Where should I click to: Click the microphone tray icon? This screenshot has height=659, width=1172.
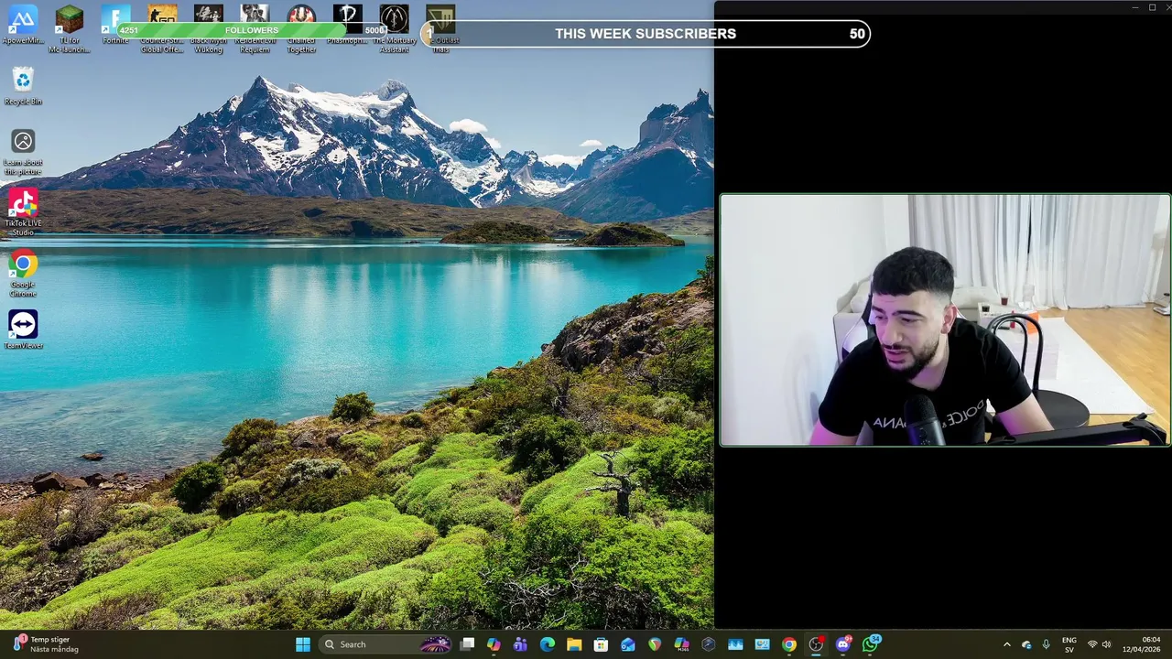pyautogui.click(x=1046, y=644)
